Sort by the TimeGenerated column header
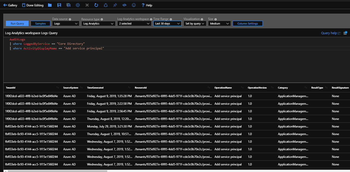Viewport: 350px width, 172px height. coord(95,88)
